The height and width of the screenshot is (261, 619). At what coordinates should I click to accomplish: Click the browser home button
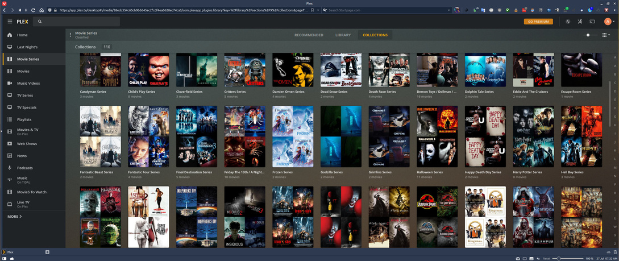coord(41,10)
